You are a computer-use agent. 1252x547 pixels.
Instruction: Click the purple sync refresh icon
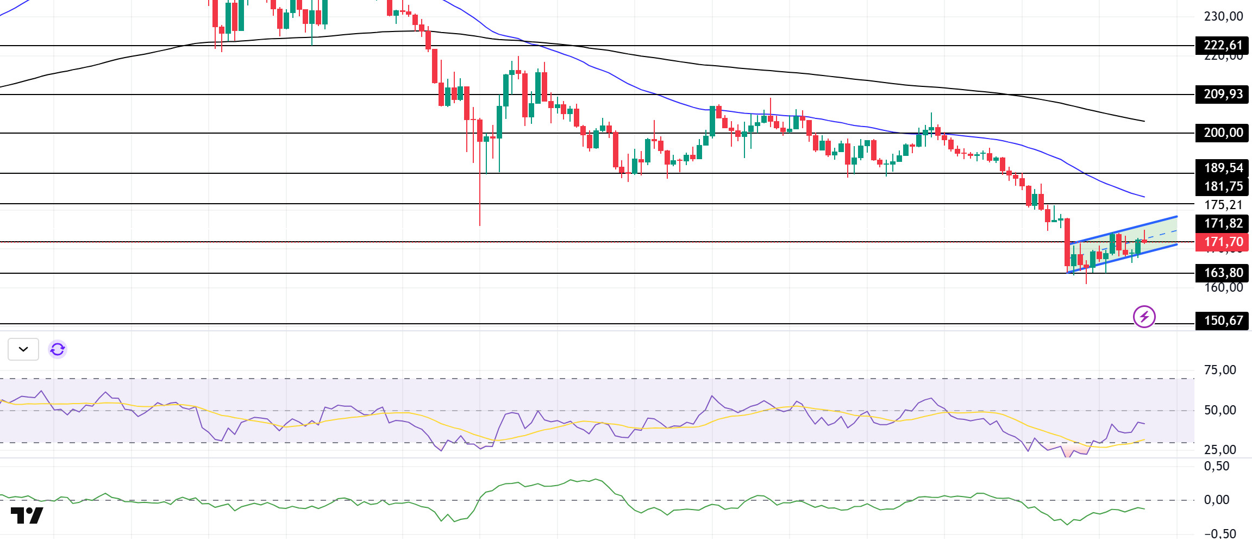pyautogui.click(x=58, y=349)
